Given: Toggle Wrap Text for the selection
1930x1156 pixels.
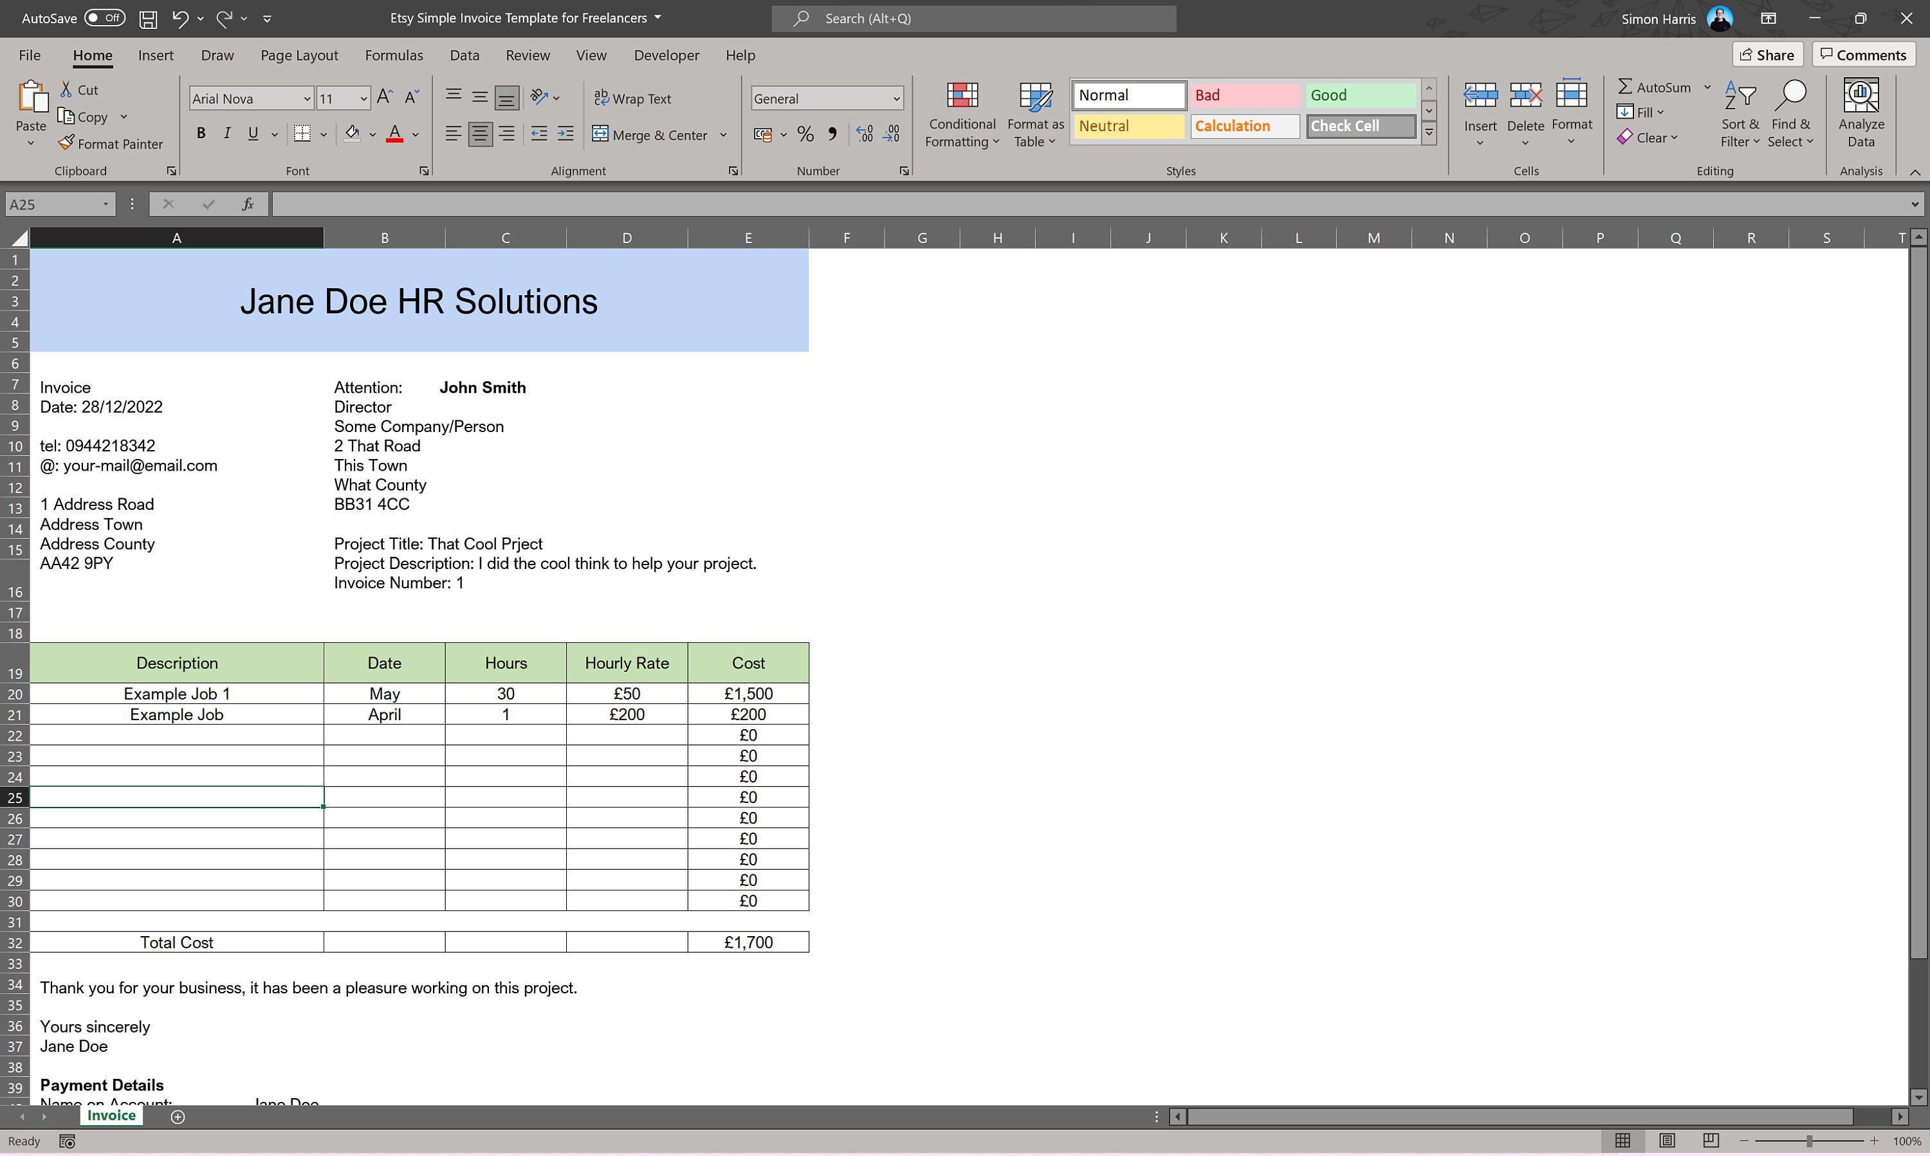Looking at the screenshot, I should [632, 97].
